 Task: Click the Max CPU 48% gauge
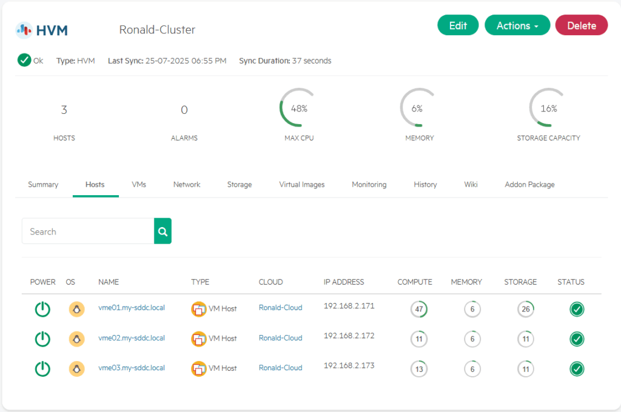click(x=298, y=109)
